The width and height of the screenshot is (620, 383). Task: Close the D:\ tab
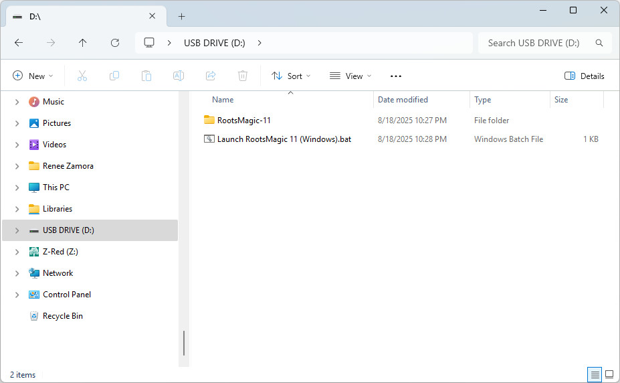point(152,16)
